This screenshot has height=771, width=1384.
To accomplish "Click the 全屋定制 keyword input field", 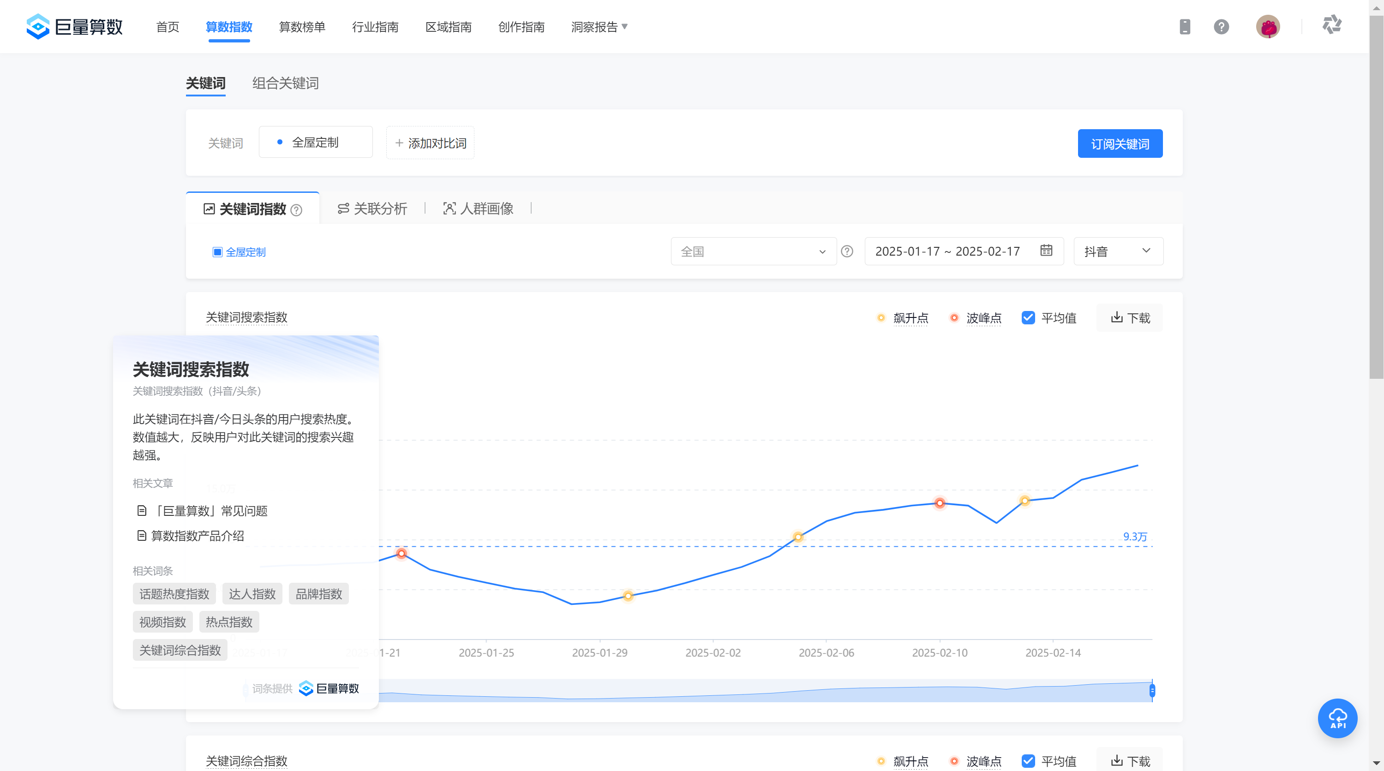I will pyautogui.click(x=315, y=142).
